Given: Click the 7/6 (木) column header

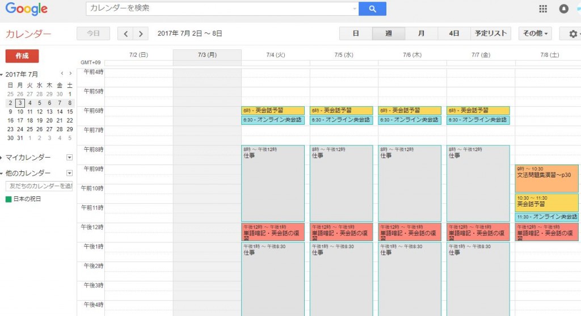Looking at the screenshot, I should 412,55.
